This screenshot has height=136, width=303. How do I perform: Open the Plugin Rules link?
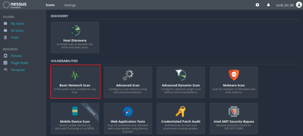tap(20, 63)
